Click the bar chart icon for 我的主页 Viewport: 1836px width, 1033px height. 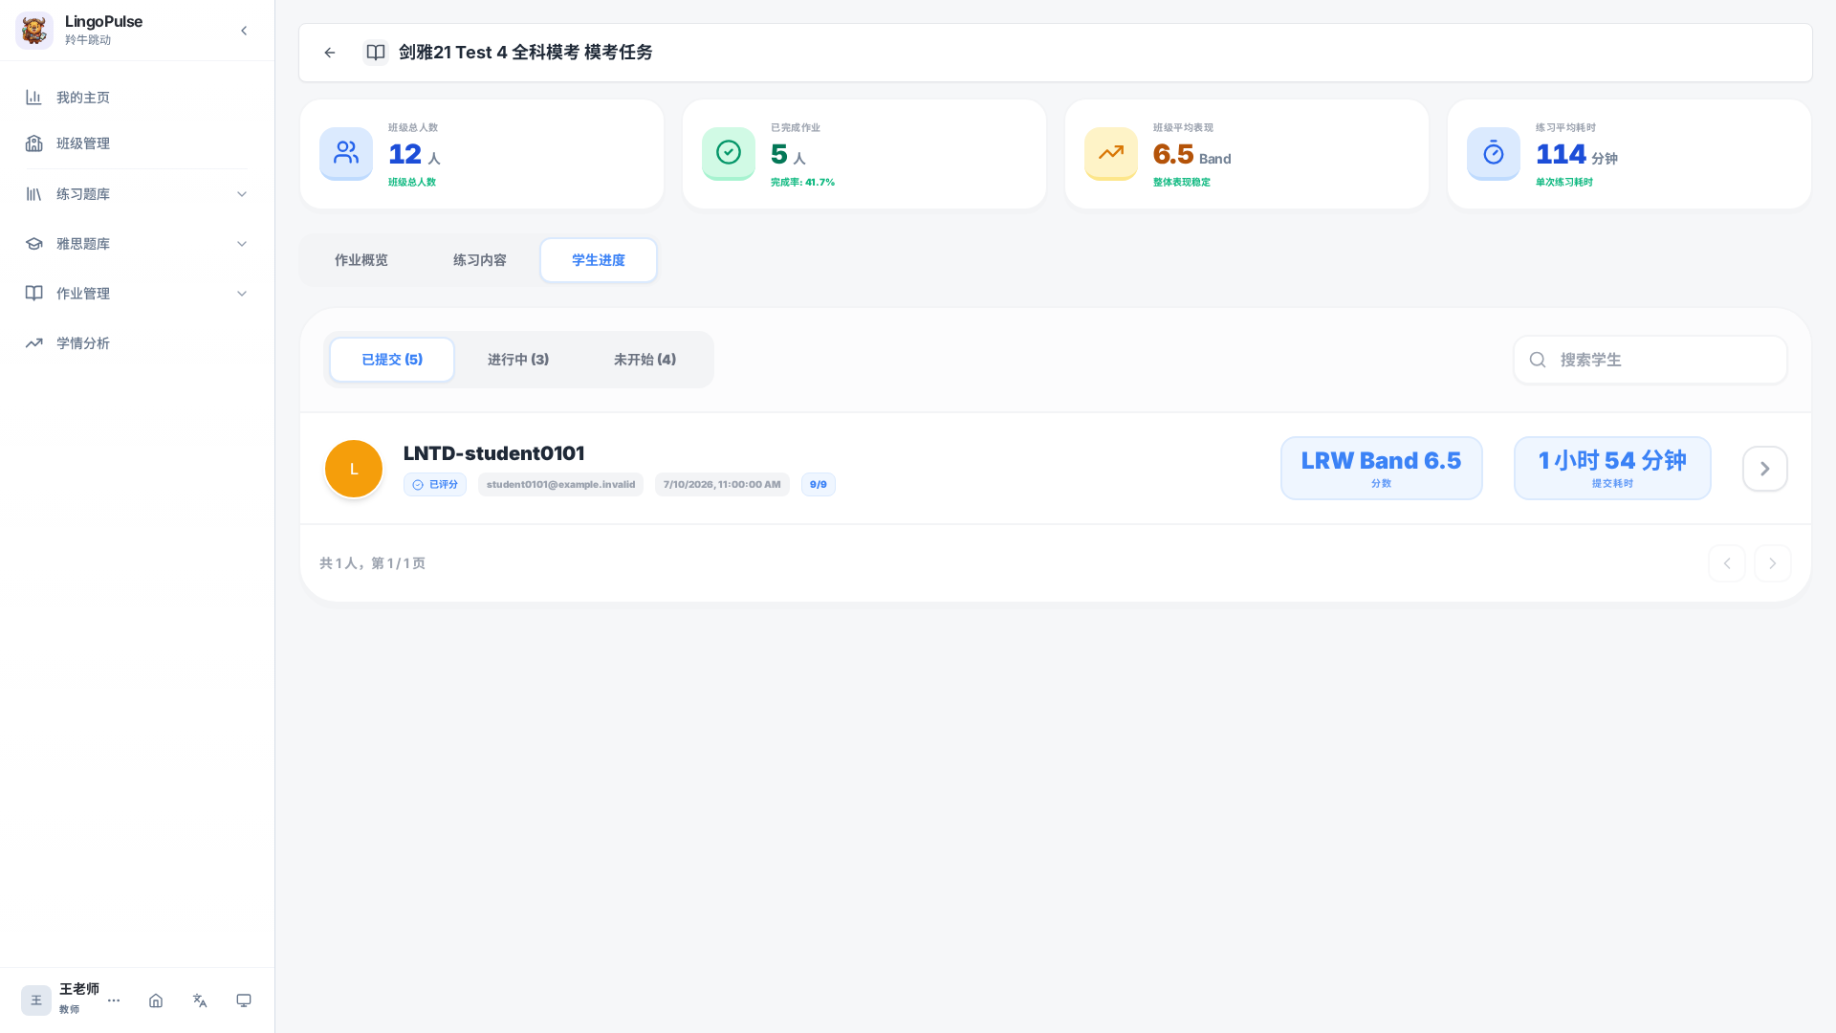pyautogui.click(x=33, y=98)
